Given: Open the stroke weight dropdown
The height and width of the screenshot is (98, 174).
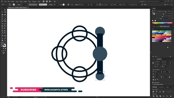Looking at the screenshot, I should pos(27,5).
